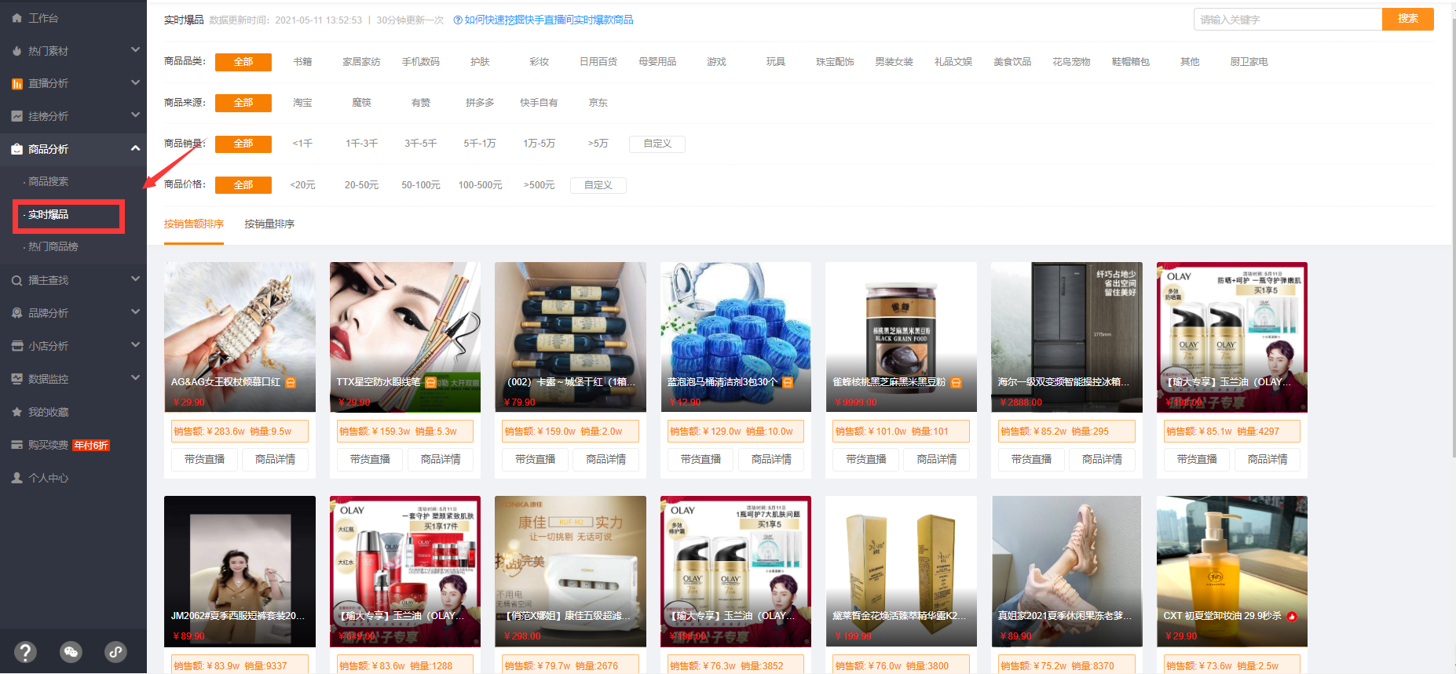Collapse the 商品分析 sidebar section chevron

[x=135, y=148]
